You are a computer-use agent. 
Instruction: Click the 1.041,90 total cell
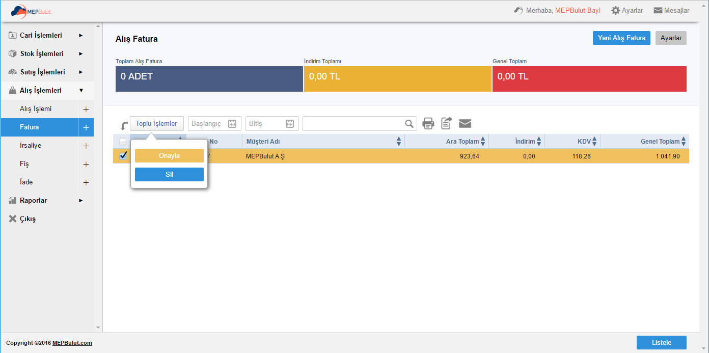point(668,156)
